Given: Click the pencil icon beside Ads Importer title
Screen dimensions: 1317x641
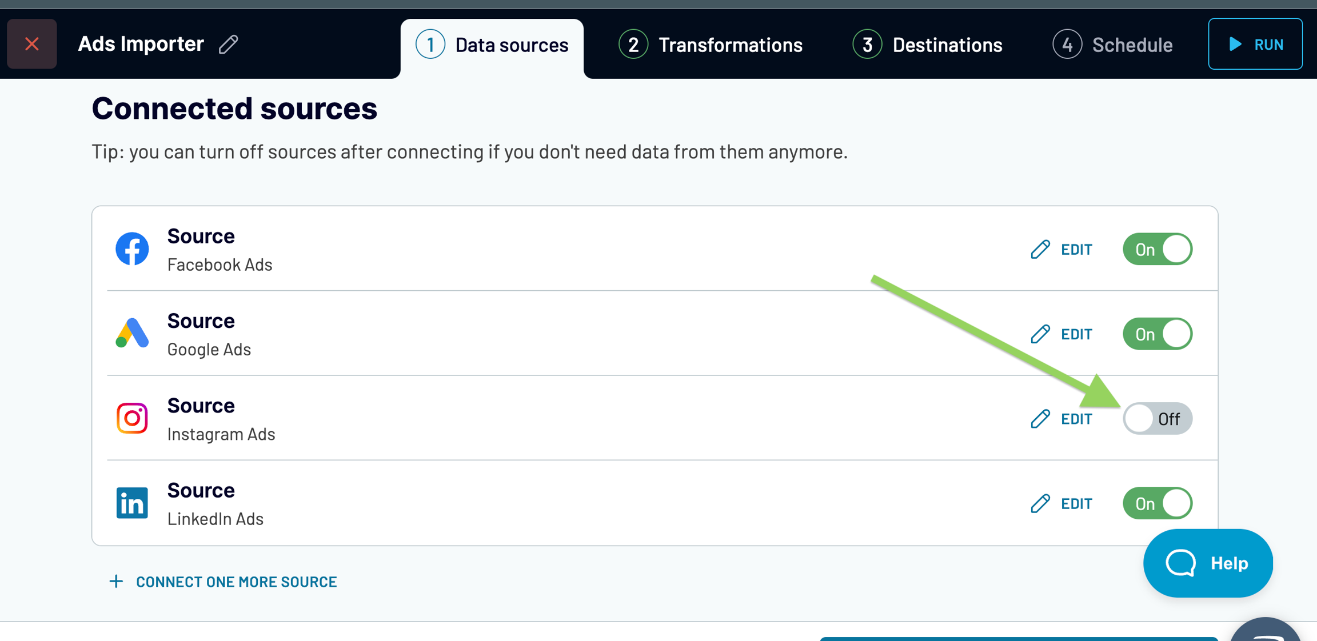Looking at the screenshot, I should [x=229, y=44].
